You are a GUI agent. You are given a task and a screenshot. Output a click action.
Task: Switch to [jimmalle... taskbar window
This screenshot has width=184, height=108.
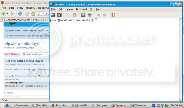tap(81, 105)
